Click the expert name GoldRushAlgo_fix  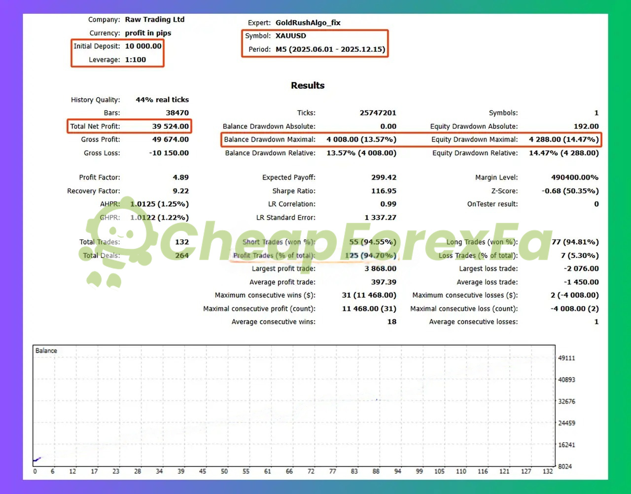point(308,23)
